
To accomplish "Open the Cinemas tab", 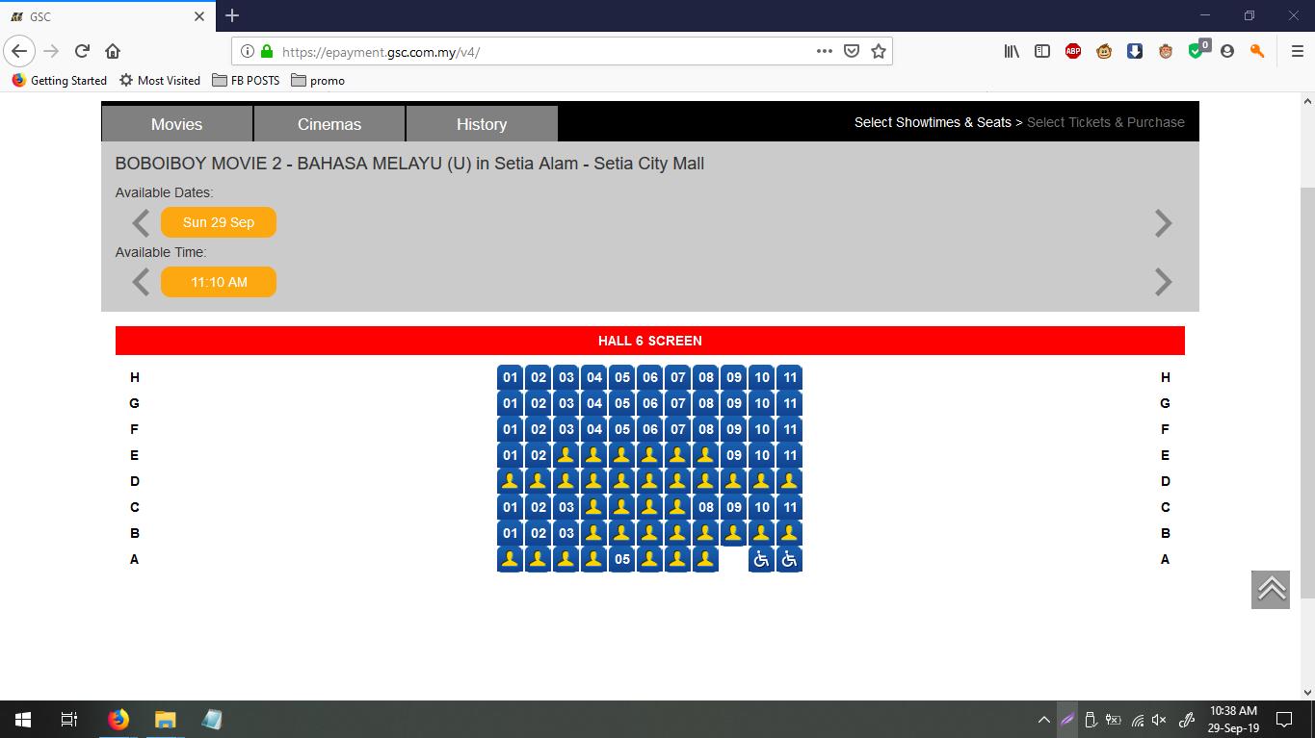I will tap(329, 124).
